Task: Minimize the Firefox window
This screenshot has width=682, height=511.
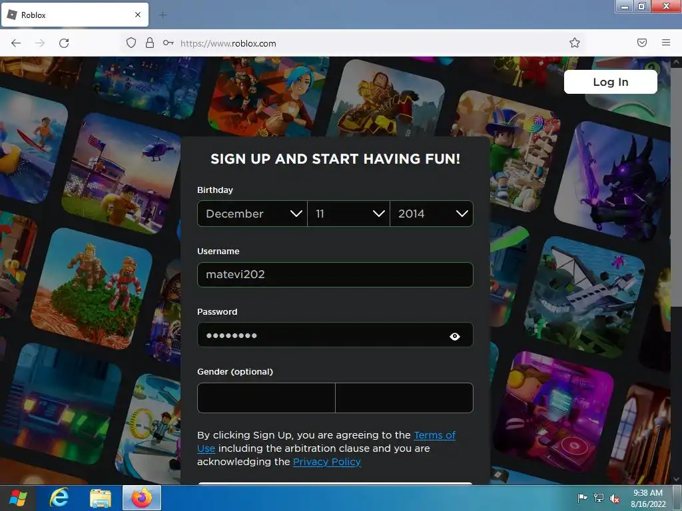Action: pyautogui.click(x=625, y=6)
